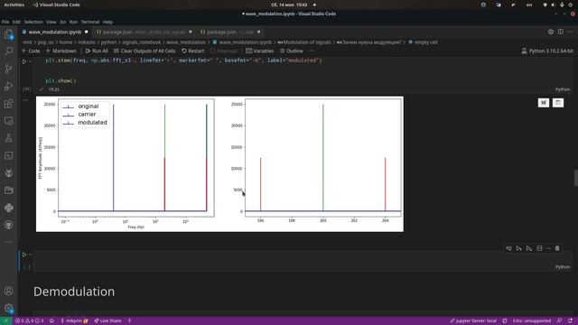Viewport: 578px width, 325px height.
Task: Open Remote Explorer in activity bar
Action: 8,121
